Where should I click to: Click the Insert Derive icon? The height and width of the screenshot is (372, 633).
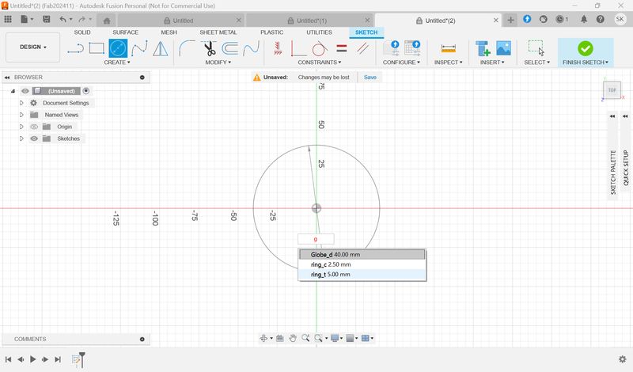483,48
